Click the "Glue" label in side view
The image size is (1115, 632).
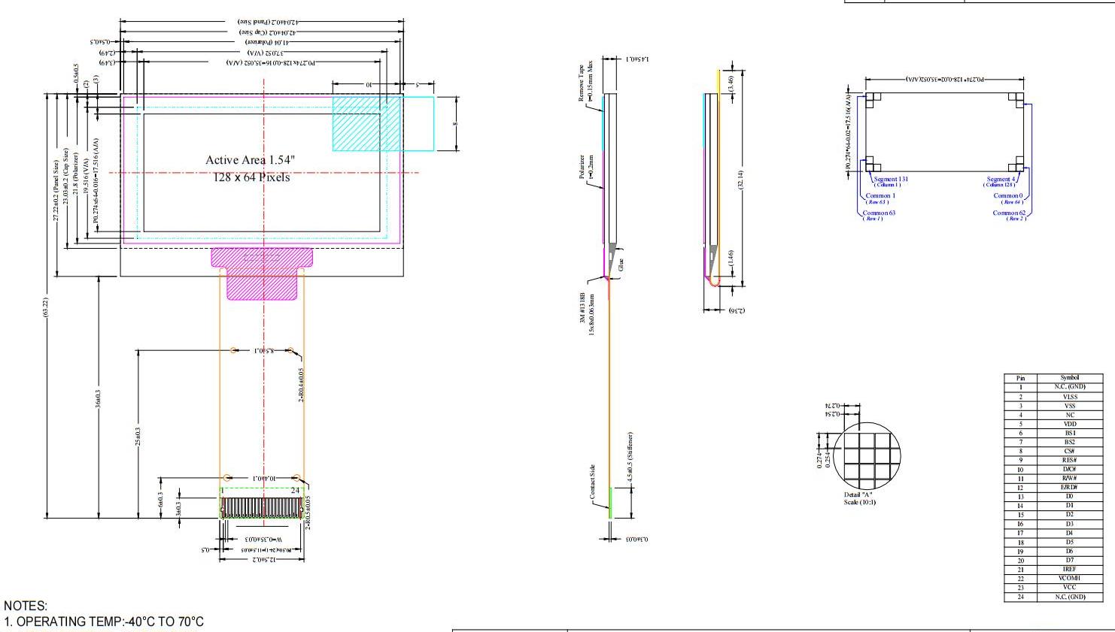(x=621, y=265)
